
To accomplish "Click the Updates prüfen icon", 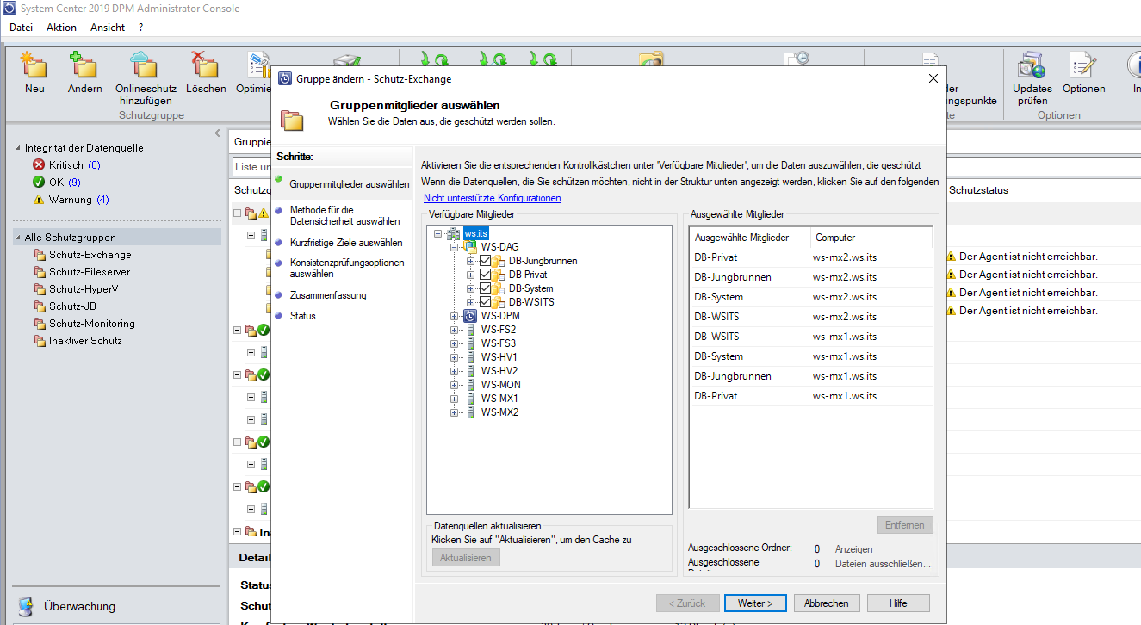I will [1032, 65].
